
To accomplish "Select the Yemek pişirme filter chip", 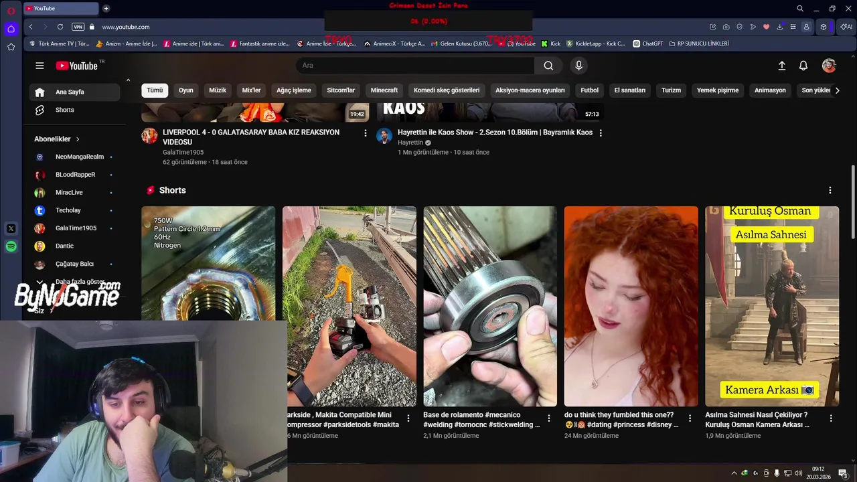I will [718, 90].
